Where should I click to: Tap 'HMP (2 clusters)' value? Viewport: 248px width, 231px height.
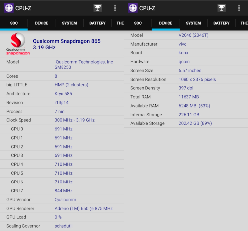point(71,85)
